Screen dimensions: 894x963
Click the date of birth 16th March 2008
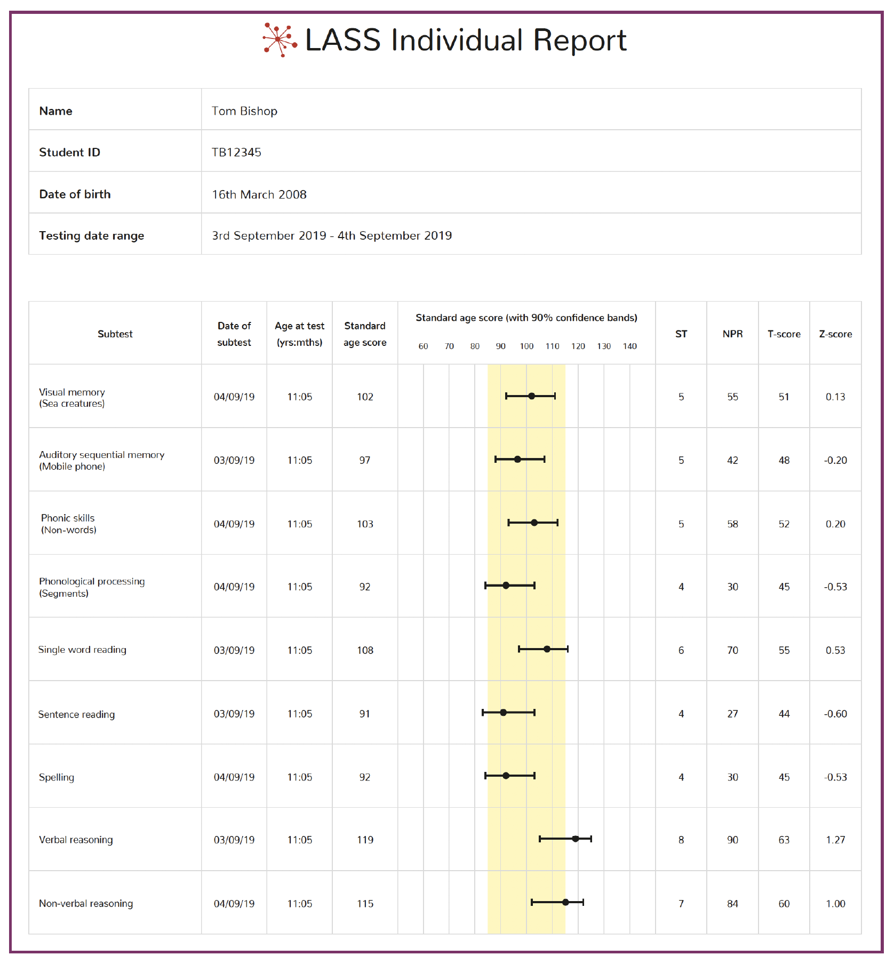tap(259, 194)
